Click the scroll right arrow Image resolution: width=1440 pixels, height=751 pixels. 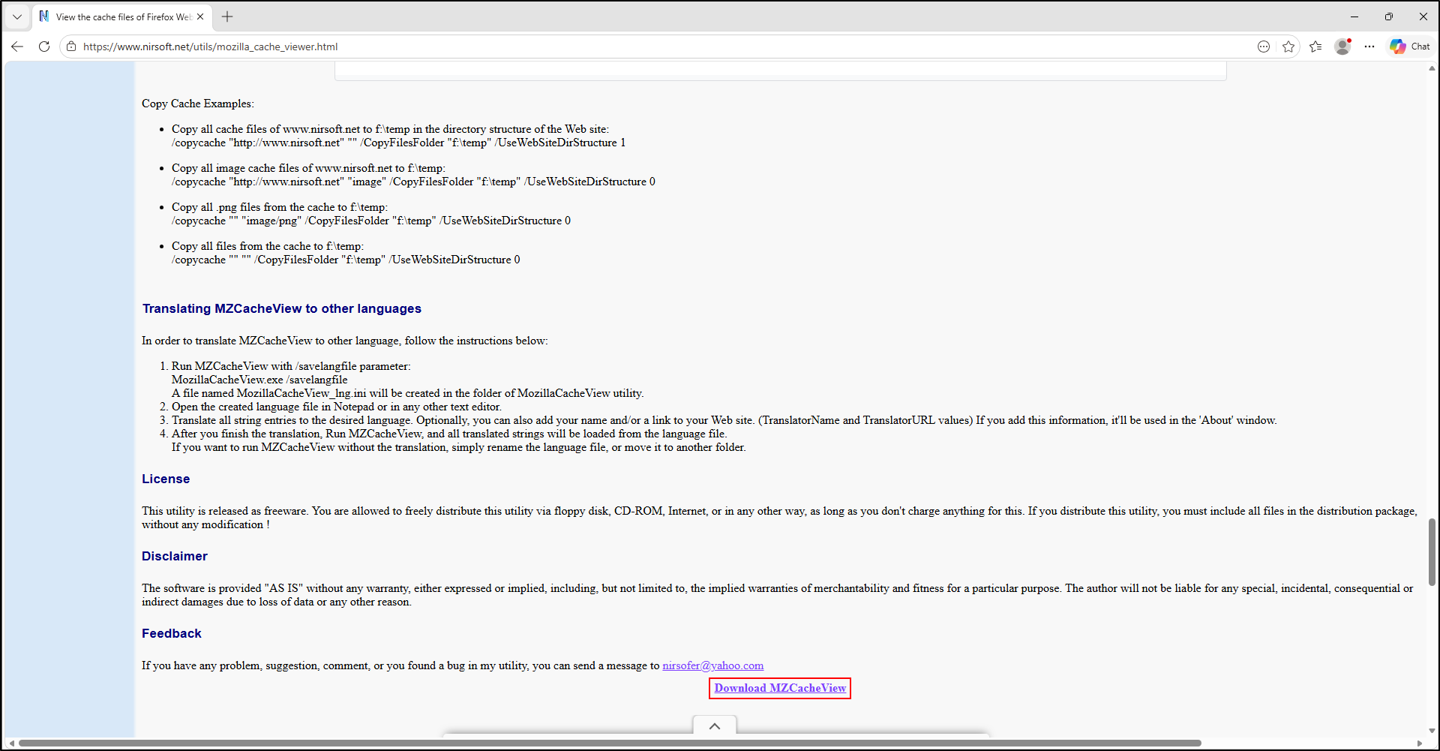coord(1419,743)
